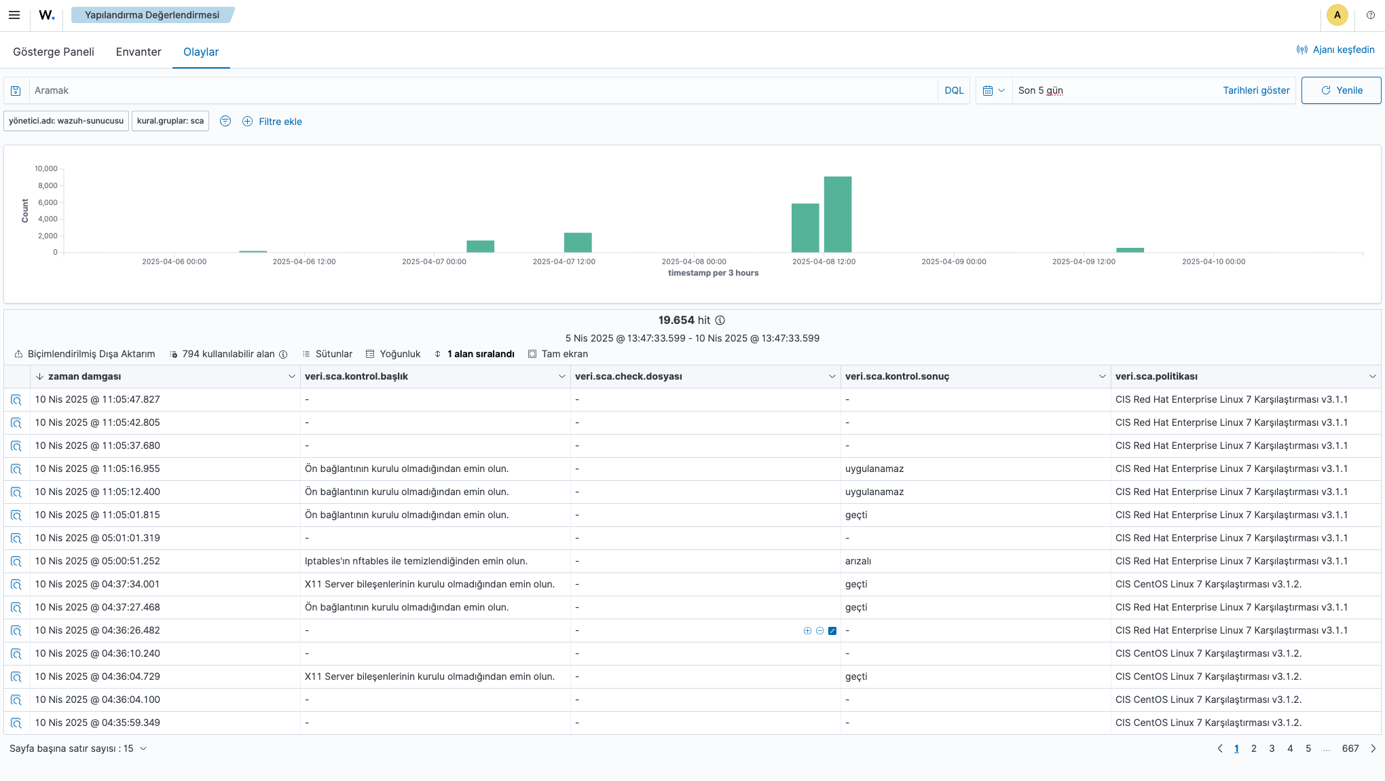The height and width of the screenshot is (781, 1385).
Task: Open veri.sca.politikası column header menu
Action: tap(1372, 376)
